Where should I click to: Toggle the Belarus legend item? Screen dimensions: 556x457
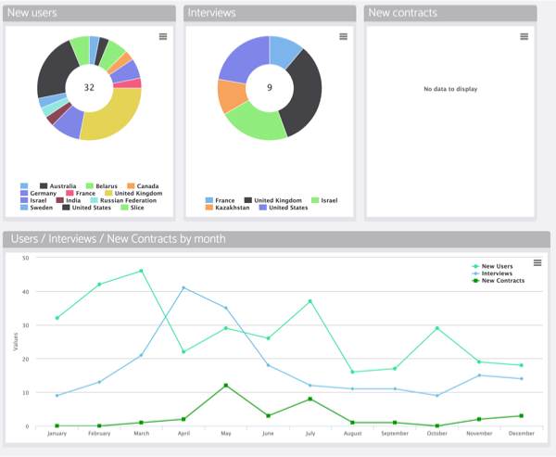101,186
